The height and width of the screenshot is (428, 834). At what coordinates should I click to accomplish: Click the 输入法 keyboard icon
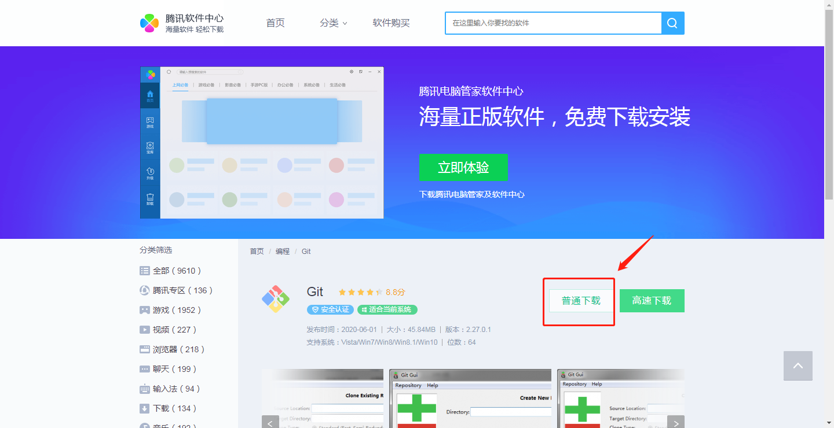click(145, 389)
